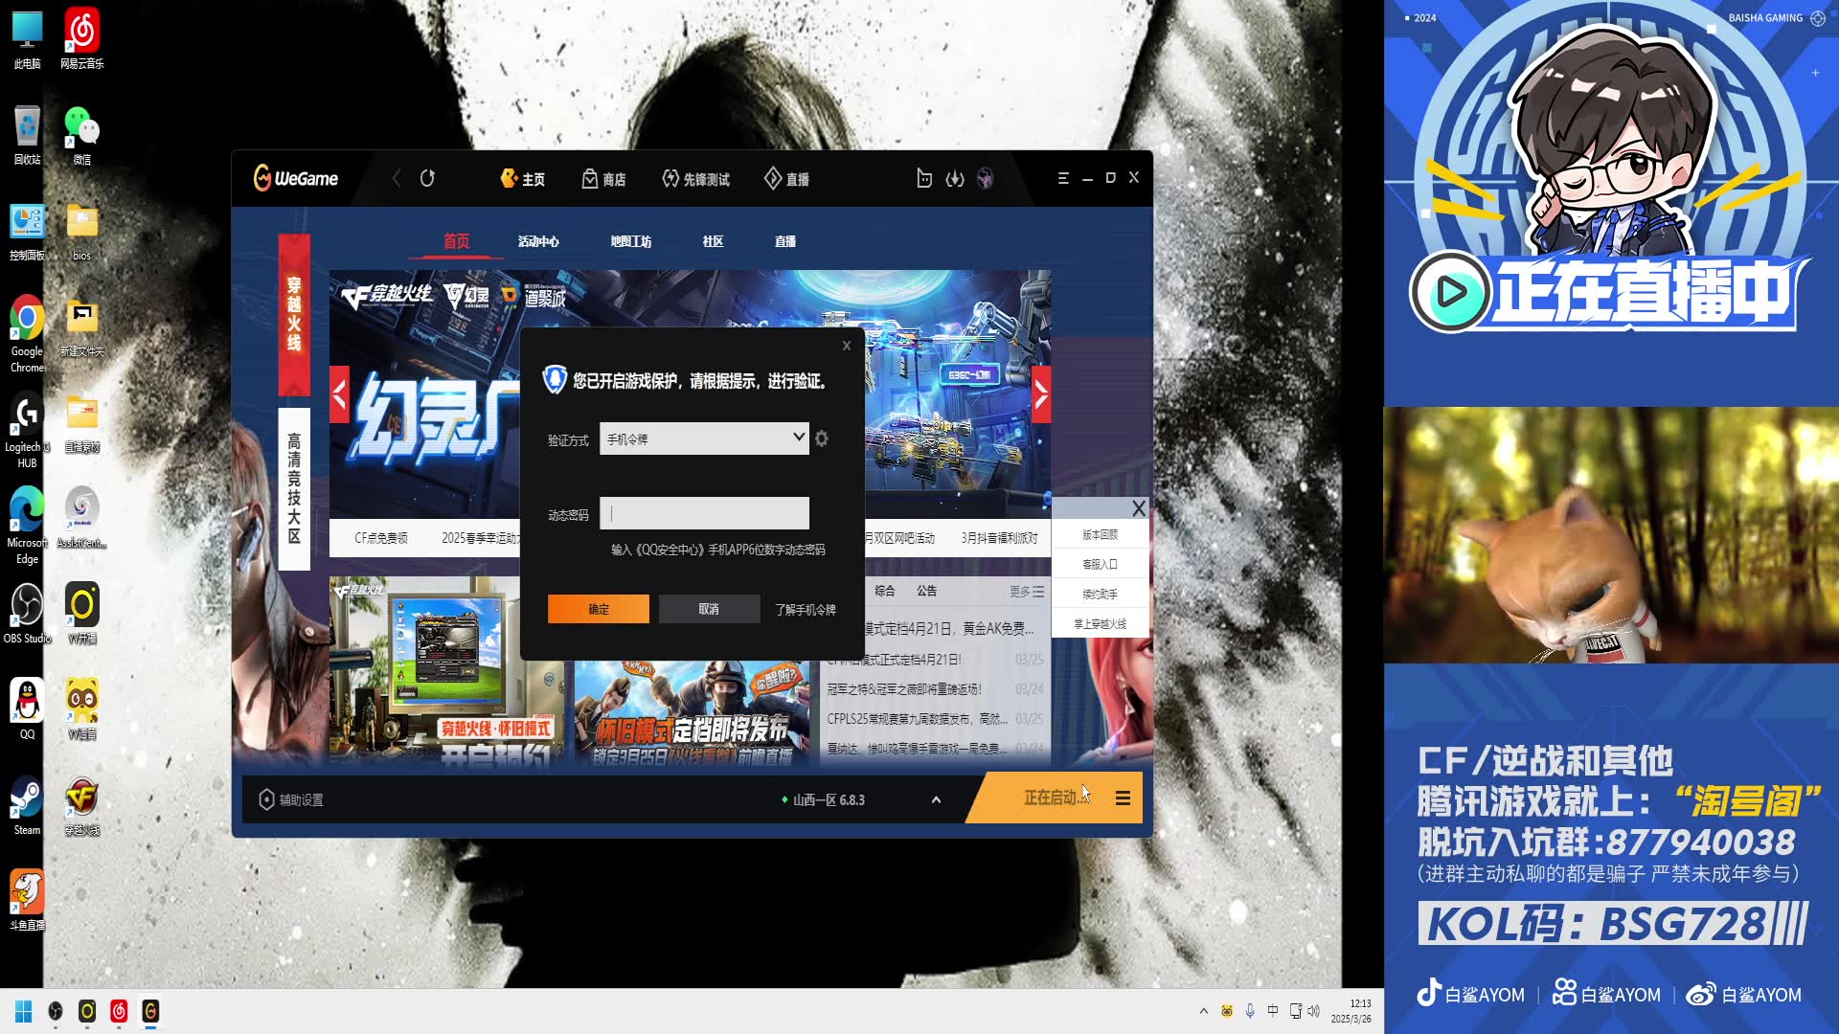Open news item 冠军之特&冠军之商即将重磅返场
The image size is (1839, 1034).
(x=903, y=689)
